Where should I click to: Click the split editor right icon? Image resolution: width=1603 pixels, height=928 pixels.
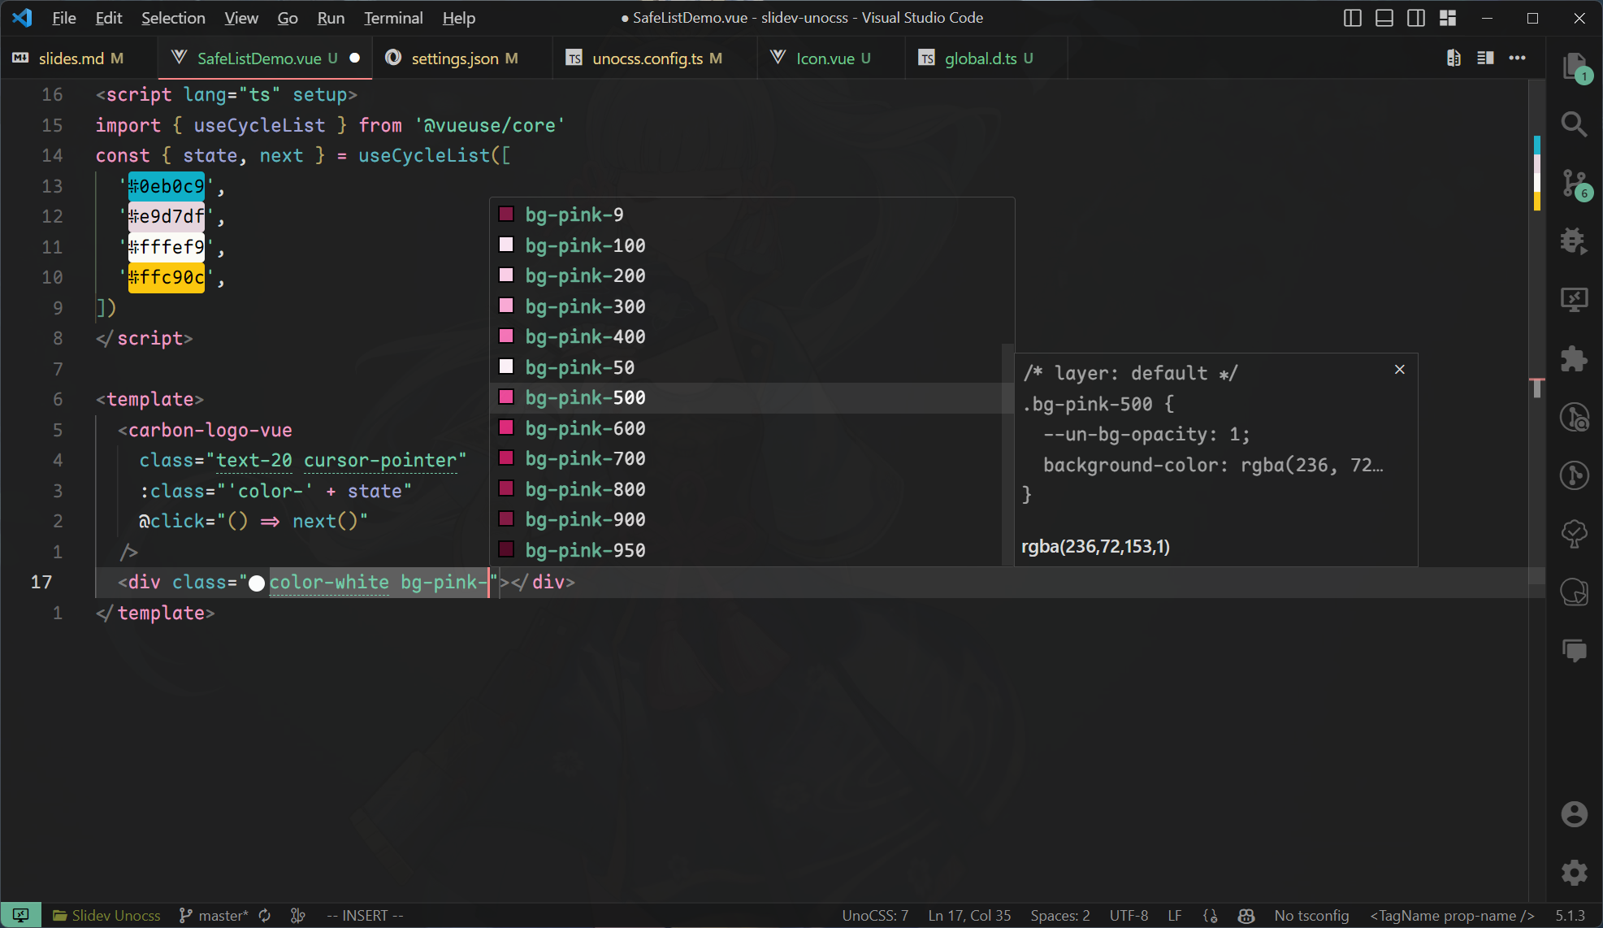click(1485, 58)
